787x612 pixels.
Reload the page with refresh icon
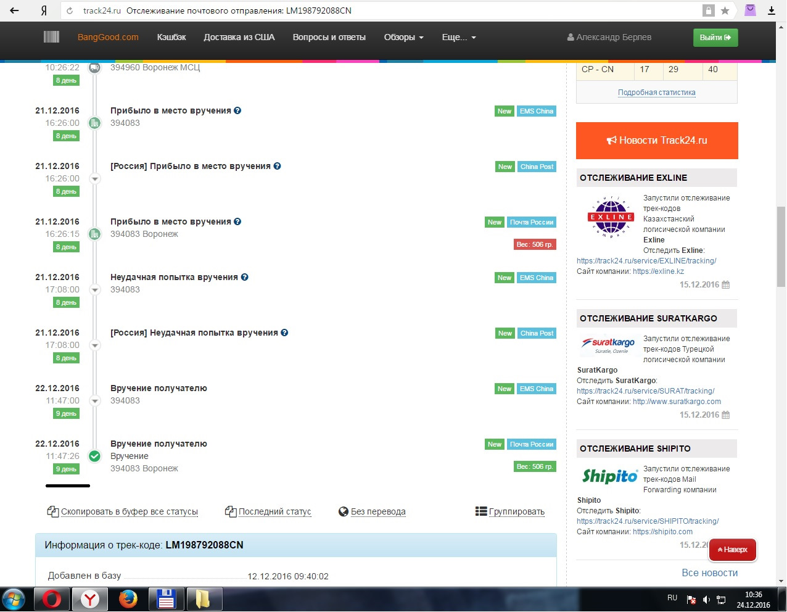coord(70,10)
